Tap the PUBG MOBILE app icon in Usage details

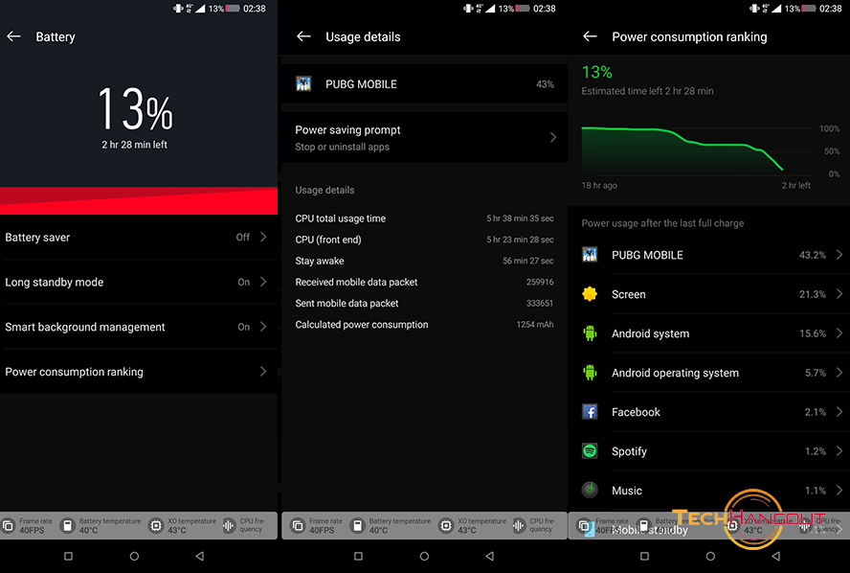tap(303, 83)
